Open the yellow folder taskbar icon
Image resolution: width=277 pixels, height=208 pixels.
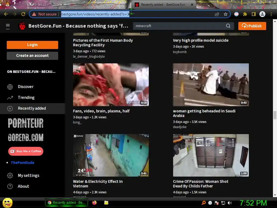pos(106,203)
